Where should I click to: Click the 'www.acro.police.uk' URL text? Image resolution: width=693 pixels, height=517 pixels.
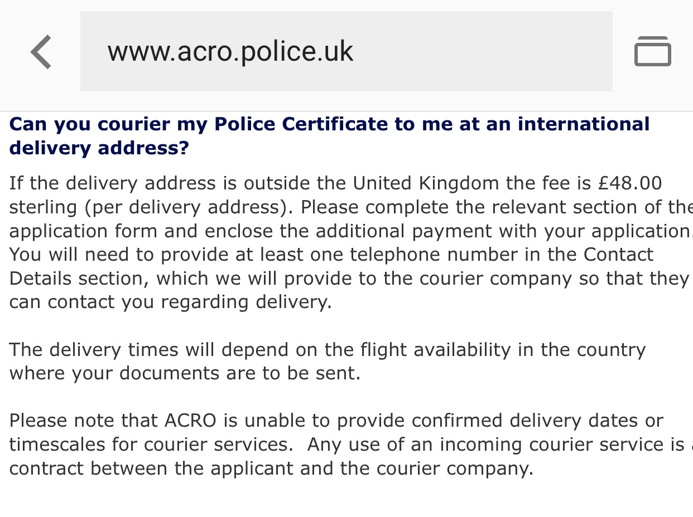230,52
